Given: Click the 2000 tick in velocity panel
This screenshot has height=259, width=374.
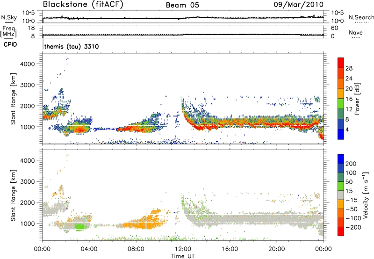Looking at the screenshot, I should point(28,202).
